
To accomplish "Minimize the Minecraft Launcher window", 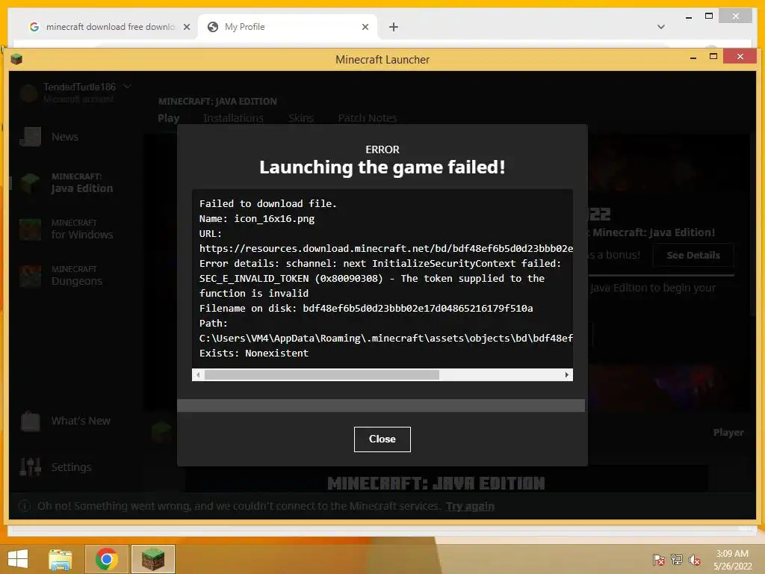I will click(693, 57).
